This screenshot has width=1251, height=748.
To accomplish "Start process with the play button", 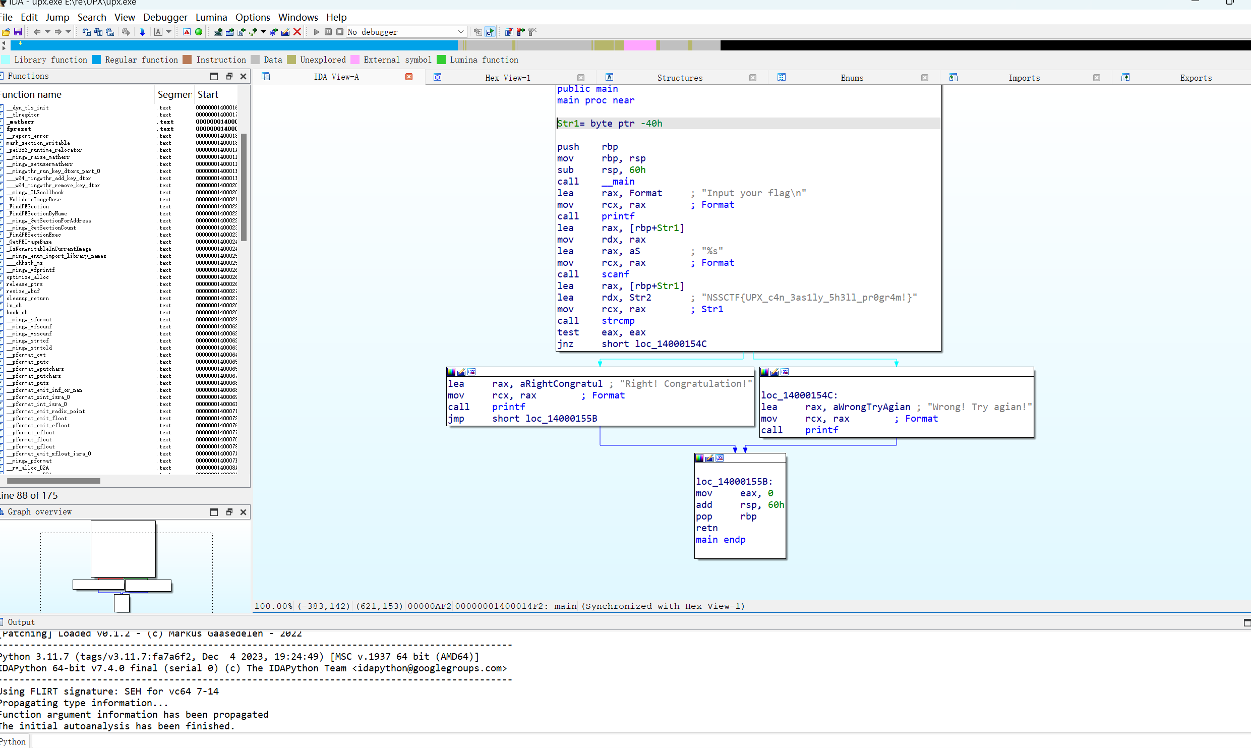I will (316, 32).
